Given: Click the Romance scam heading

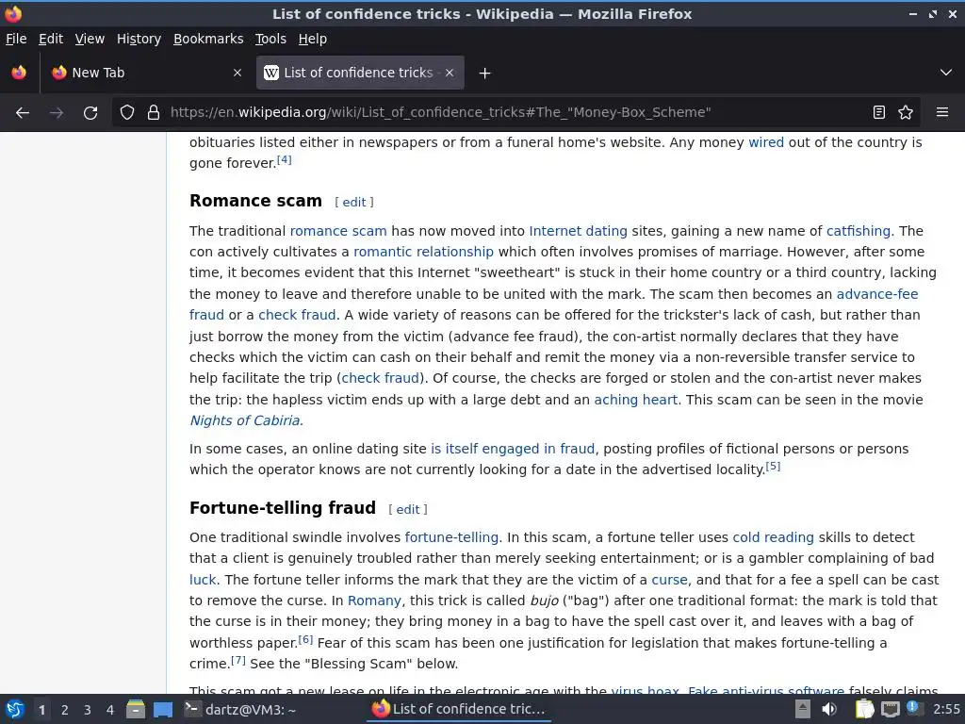Looking at the screenshot, I should pyautogui.click(x=255, y=202).
